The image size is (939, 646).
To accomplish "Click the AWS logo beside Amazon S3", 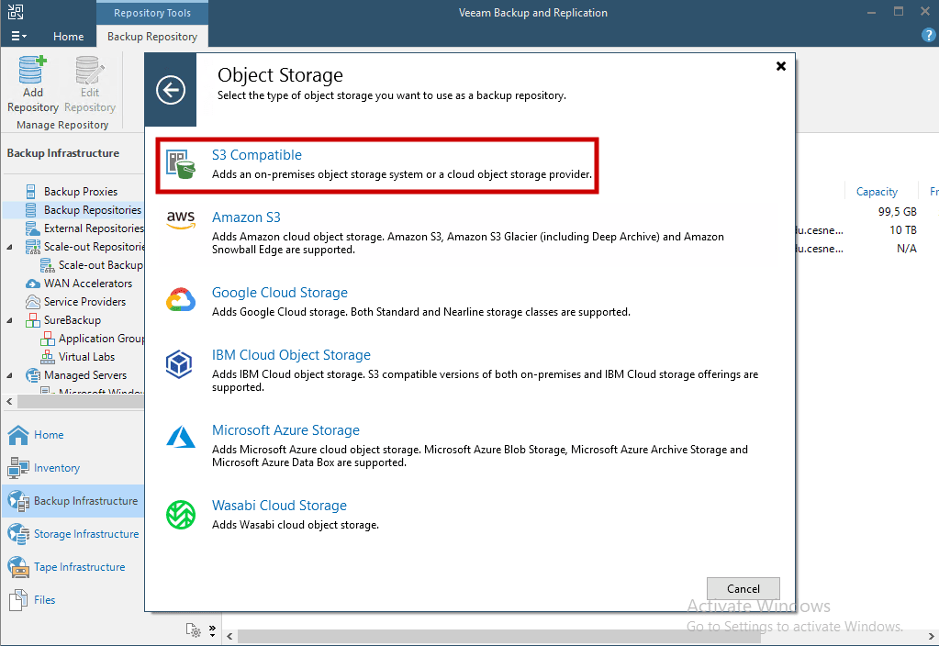I will click(181, 221).
